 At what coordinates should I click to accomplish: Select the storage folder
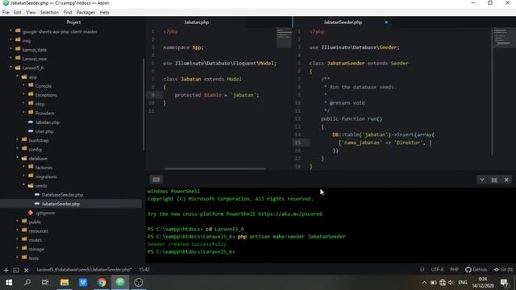(36, 249)
